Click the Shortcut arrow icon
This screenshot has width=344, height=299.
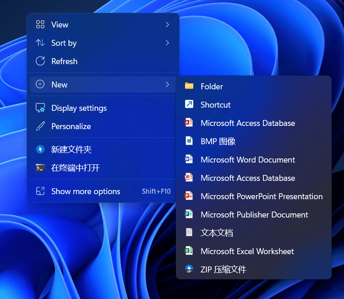pos(189,104)
